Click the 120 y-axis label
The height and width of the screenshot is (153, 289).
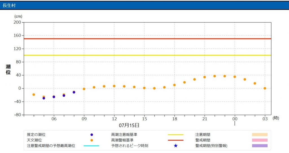(17, 49)
